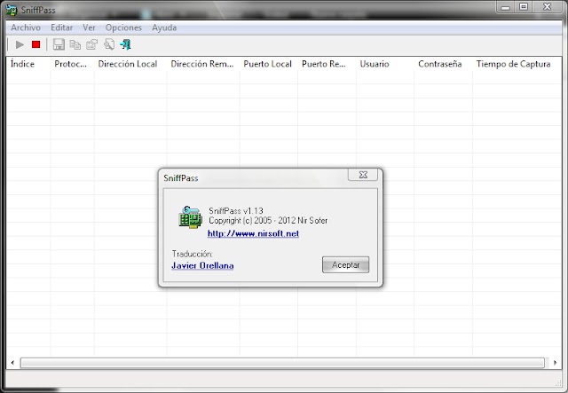
Task: Click the Traducción: label
Action: pos(192,254)
